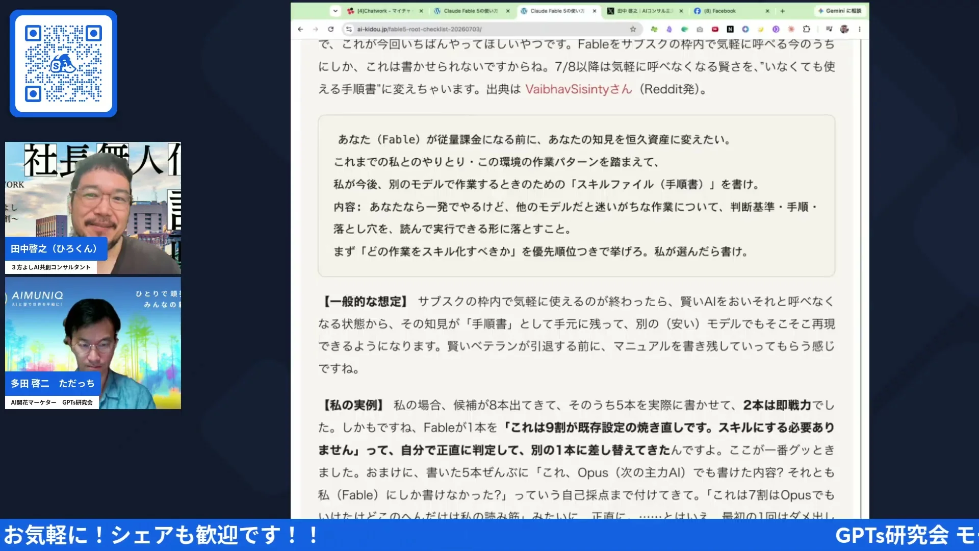Click the 3方よしAI共創コンサルタント caption
The width and height of the screenshot is (979, 551).
pyautogui.click(x=51, y=267)
